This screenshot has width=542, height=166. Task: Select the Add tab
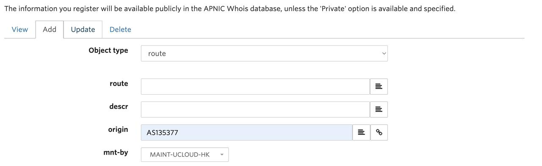(50, 30)
